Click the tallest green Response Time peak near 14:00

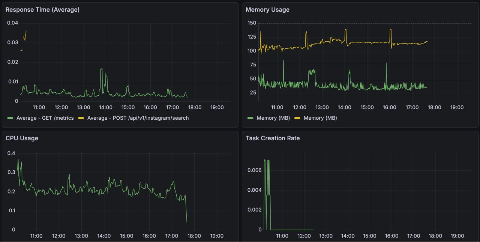tap(101, 69)
